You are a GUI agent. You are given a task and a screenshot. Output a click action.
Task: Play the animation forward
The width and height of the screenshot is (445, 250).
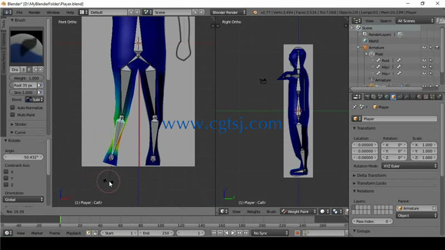coord(233,233)
